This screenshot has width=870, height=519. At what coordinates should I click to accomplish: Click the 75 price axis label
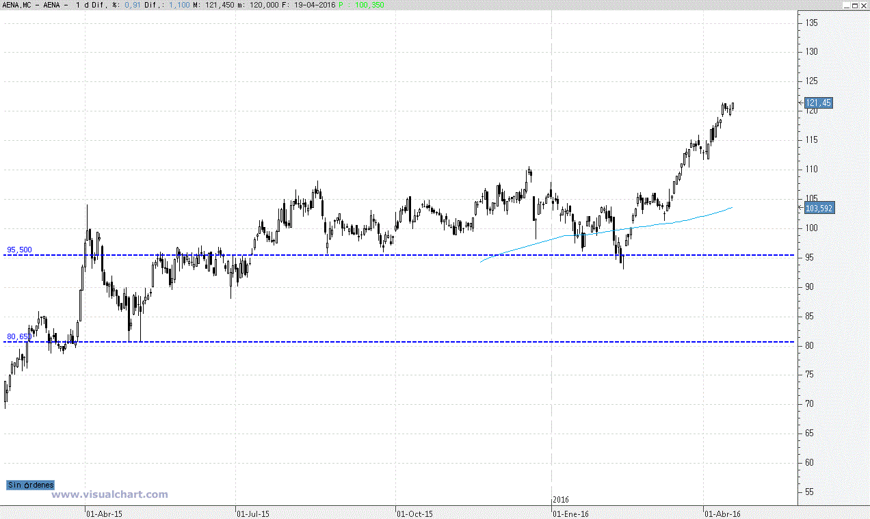tap(810, 375)
